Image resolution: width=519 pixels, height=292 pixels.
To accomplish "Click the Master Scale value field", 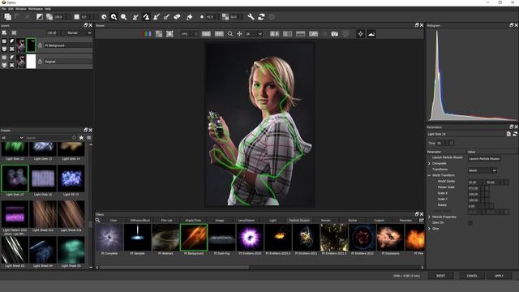I will [474, 188].
